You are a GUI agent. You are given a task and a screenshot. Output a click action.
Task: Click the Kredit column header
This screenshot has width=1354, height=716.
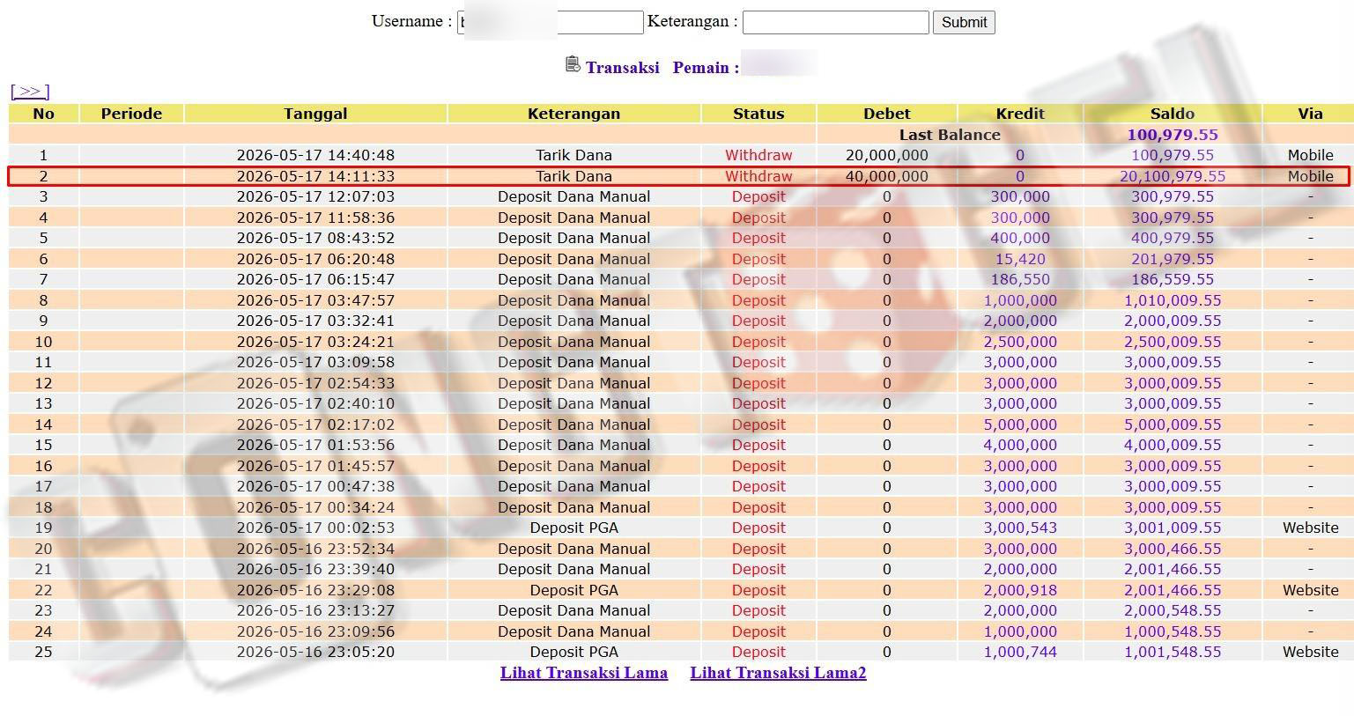tap(1020, 114)
